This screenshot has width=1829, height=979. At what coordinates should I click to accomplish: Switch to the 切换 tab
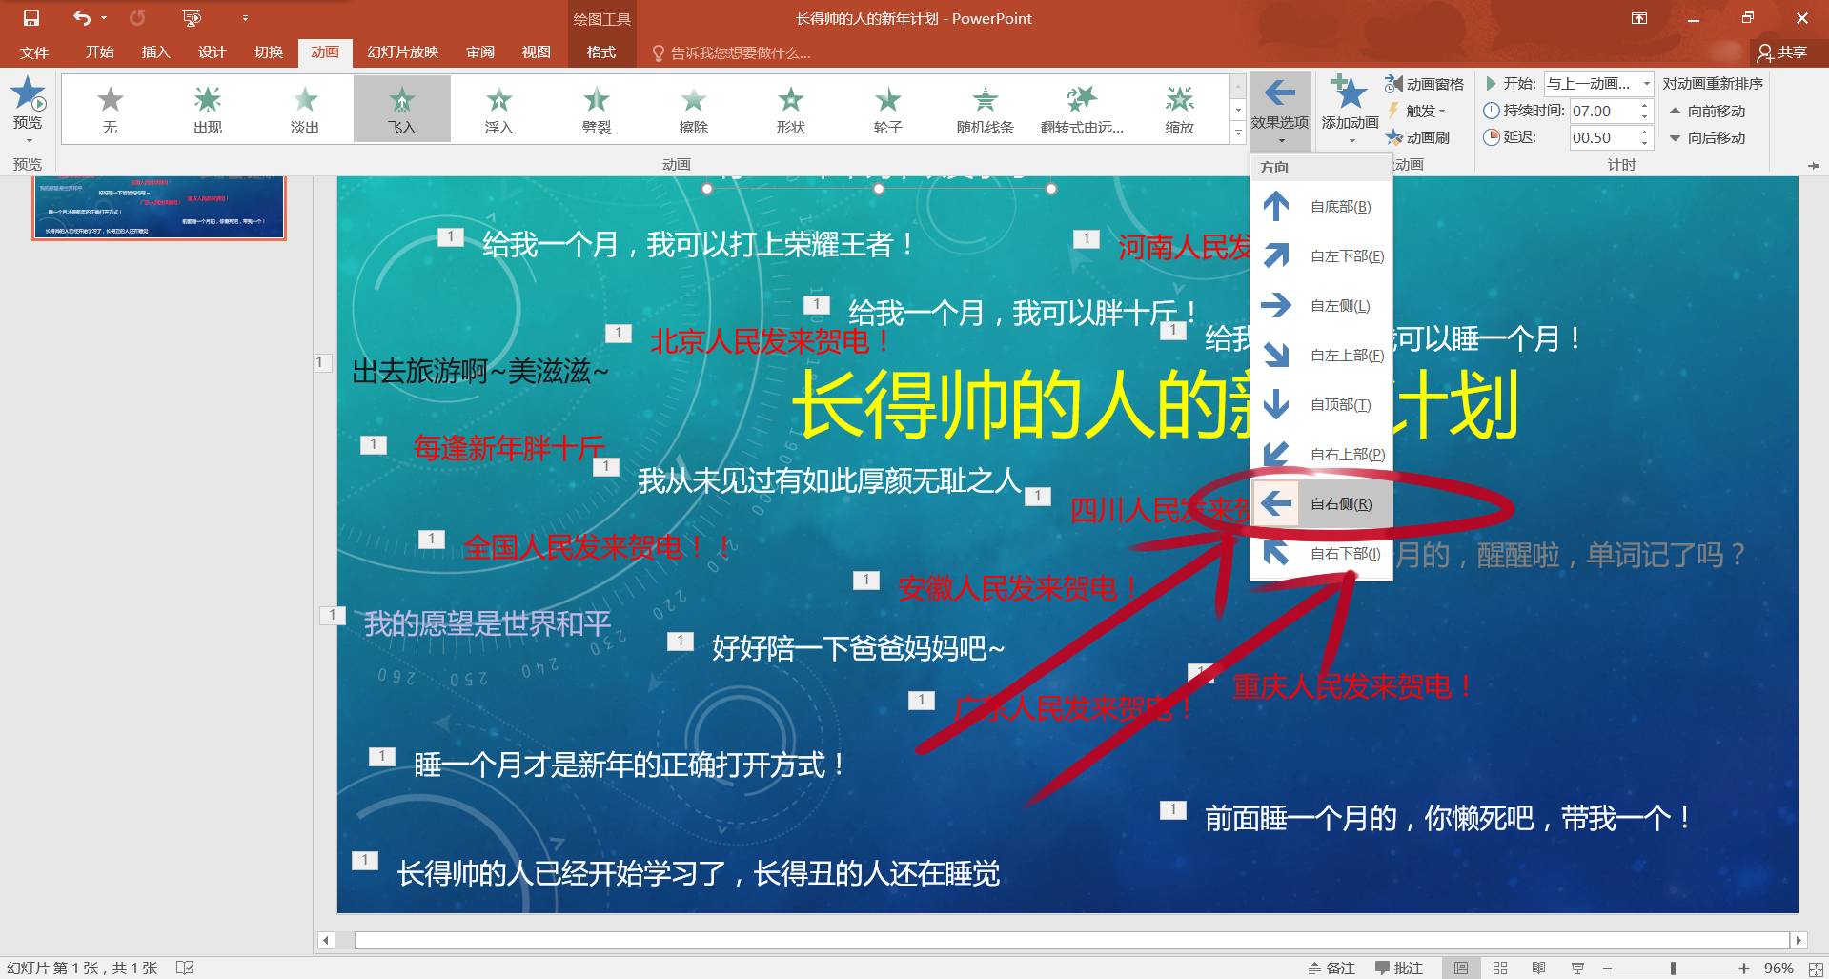(269, 52)
